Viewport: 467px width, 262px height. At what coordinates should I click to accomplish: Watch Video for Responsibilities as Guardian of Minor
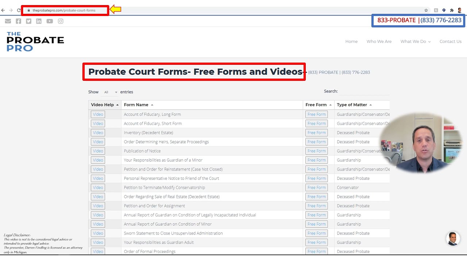(x=98, y=160)
